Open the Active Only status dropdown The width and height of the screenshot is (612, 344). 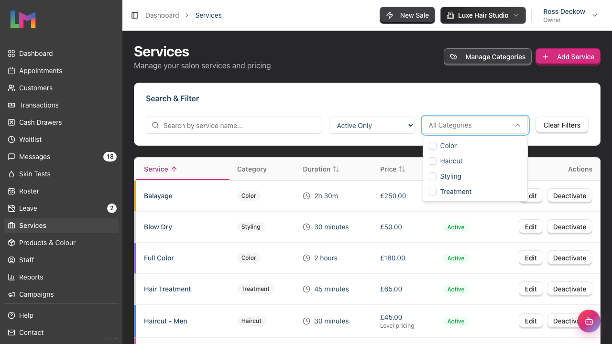pos(372,125)
